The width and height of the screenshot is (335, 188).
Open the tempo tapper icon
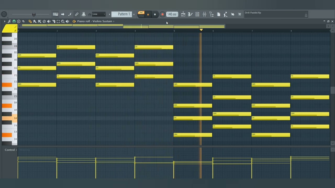click(225, 14)
